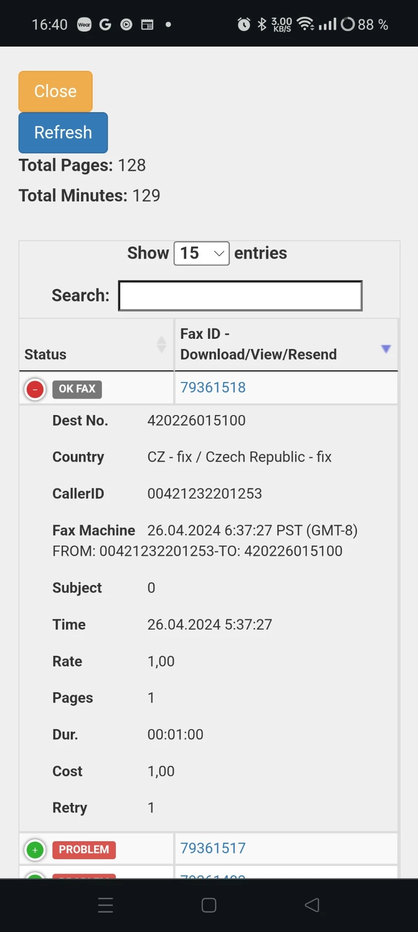The width and height of the screenshot is (418, 932).
Task: Sort by Status column arrows
Action: coord(161,344)
